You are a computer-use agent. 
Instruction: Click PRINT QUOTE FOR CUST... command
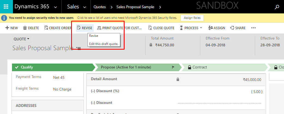coord(120,28)
